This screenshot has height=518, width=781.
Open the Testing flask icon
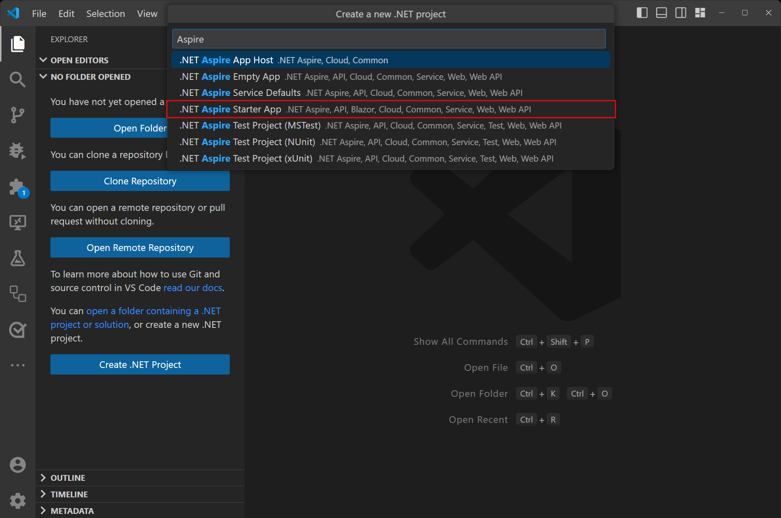(x=17, y=258)
